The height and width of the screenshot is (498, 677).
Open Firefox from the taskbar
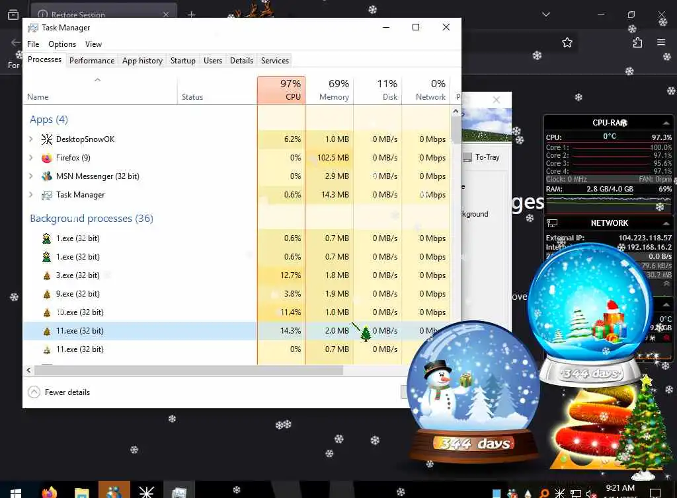point(49,493)
